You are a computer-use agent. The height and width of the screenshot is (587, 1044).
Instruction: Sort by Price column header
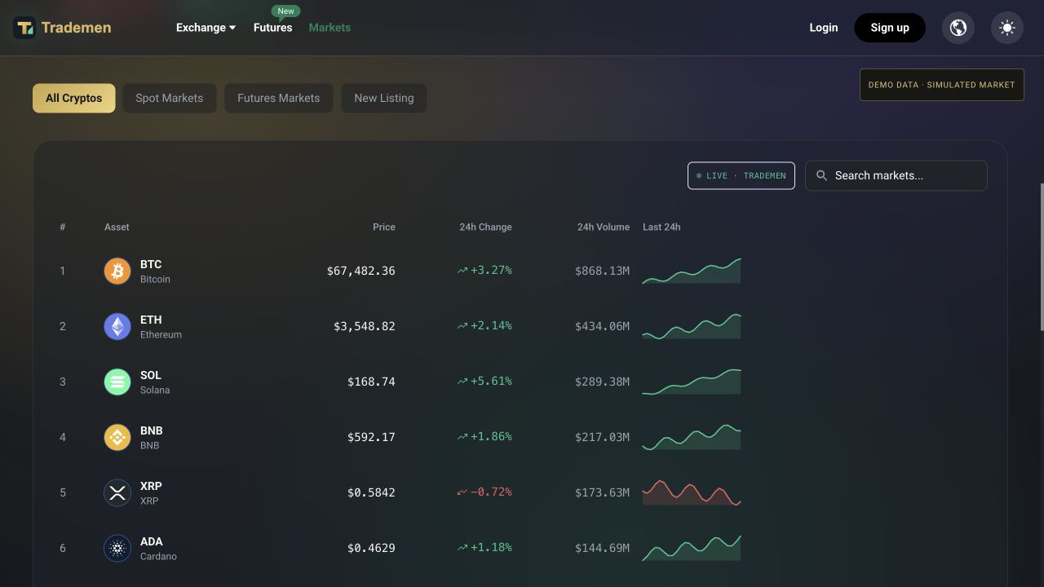384,227
